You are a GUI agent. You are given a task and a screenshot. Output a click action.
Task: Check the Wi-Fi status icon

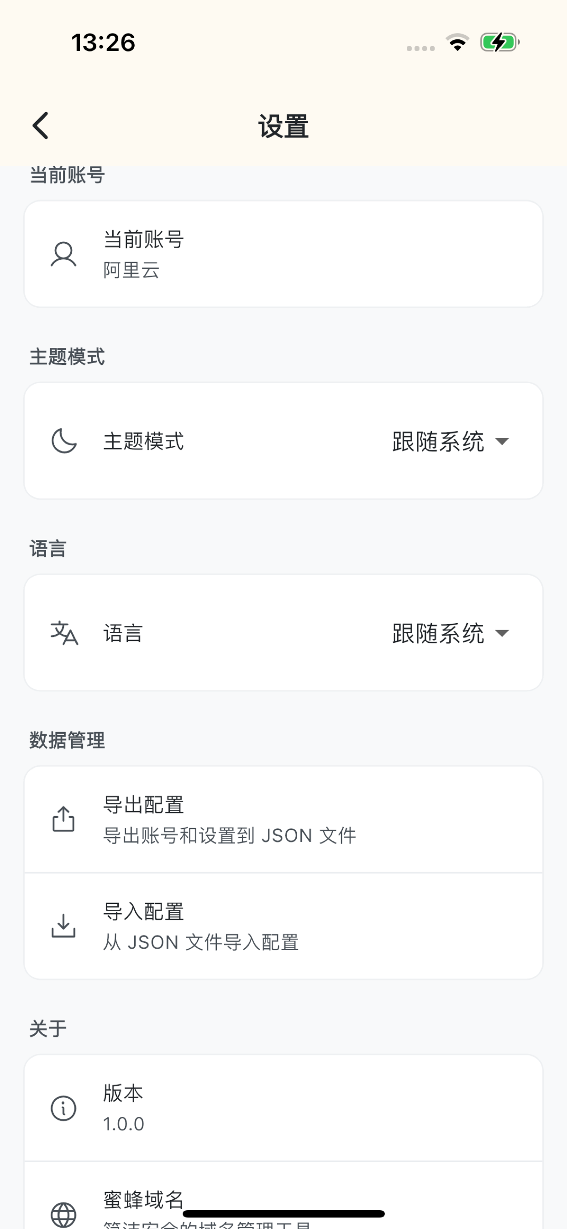pos(457,42)
